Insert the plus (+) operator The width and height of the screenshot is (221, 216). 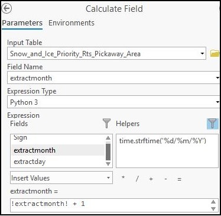(151, 179)
